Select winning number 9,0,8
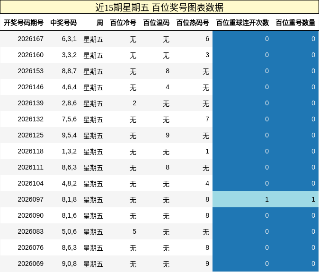Viewport: 319px width, 272px height. pyautogui.click(x=69, y=263)
